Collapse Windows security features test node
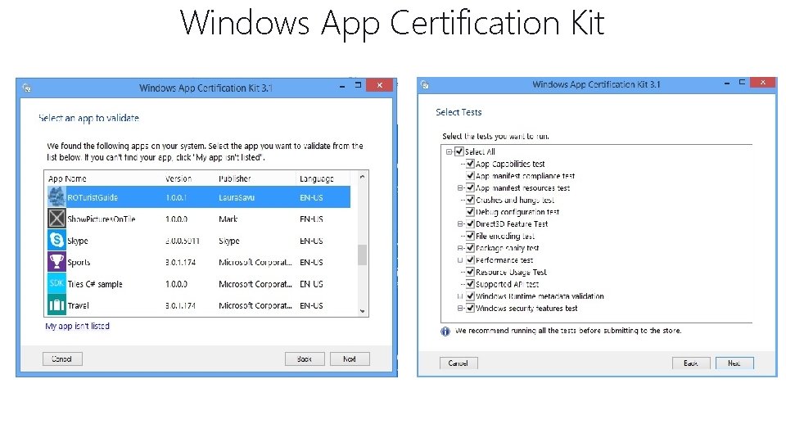Image resolution: width=786 pixels, height=442 pixels. coord(459,309)
